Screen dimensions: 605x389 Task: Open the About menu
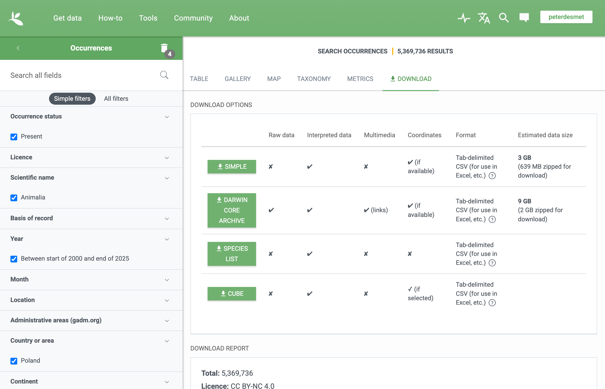(239, 18)
